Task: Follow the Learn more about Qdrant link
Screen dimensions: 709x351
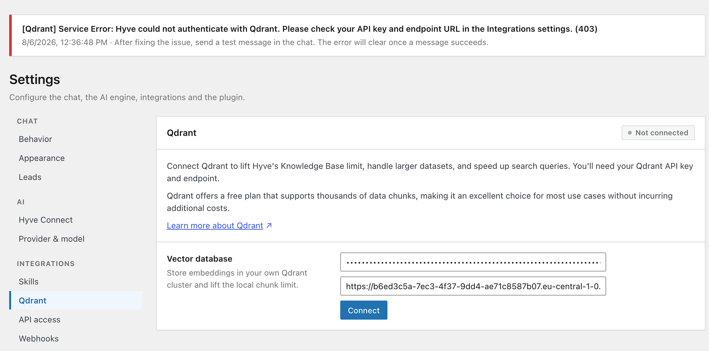Action: click(x=215, y=226)
